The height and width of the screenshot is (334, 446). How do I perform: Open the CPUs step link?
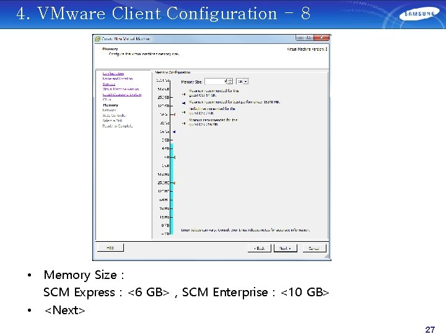point(107,100)
